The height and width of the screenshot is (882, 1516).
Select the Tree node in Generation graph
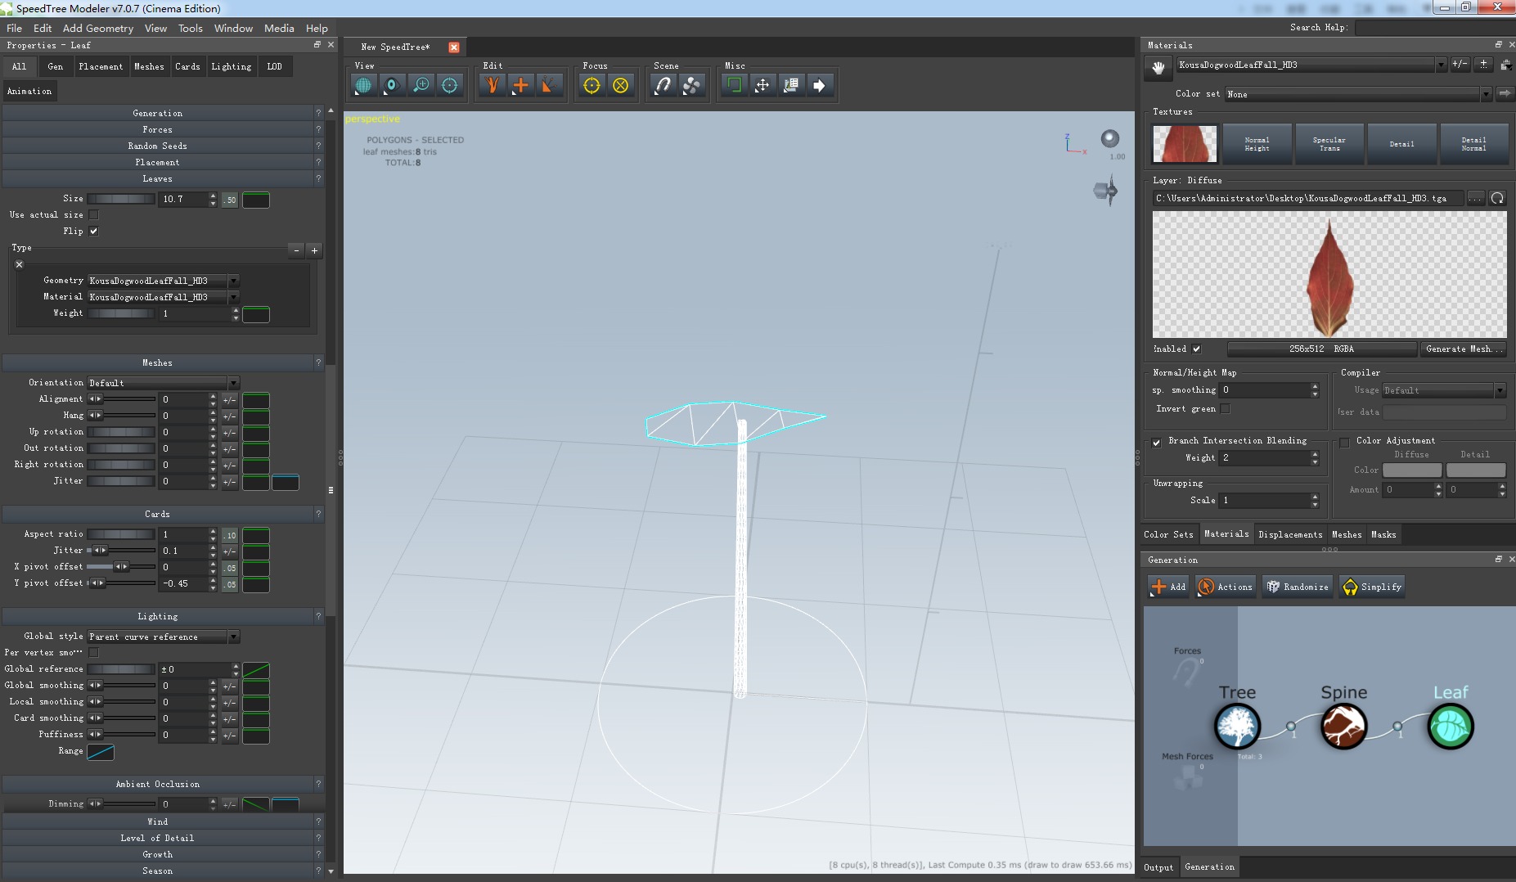pyautogui.click(x=1237, y=727)
